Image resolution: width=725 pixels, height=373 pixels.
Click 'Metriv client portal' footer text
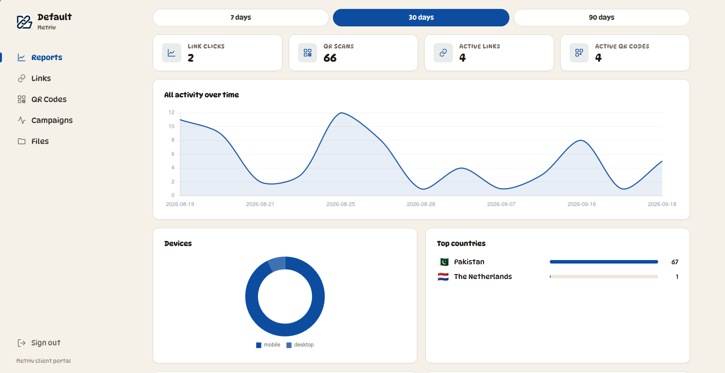[44, 361]
